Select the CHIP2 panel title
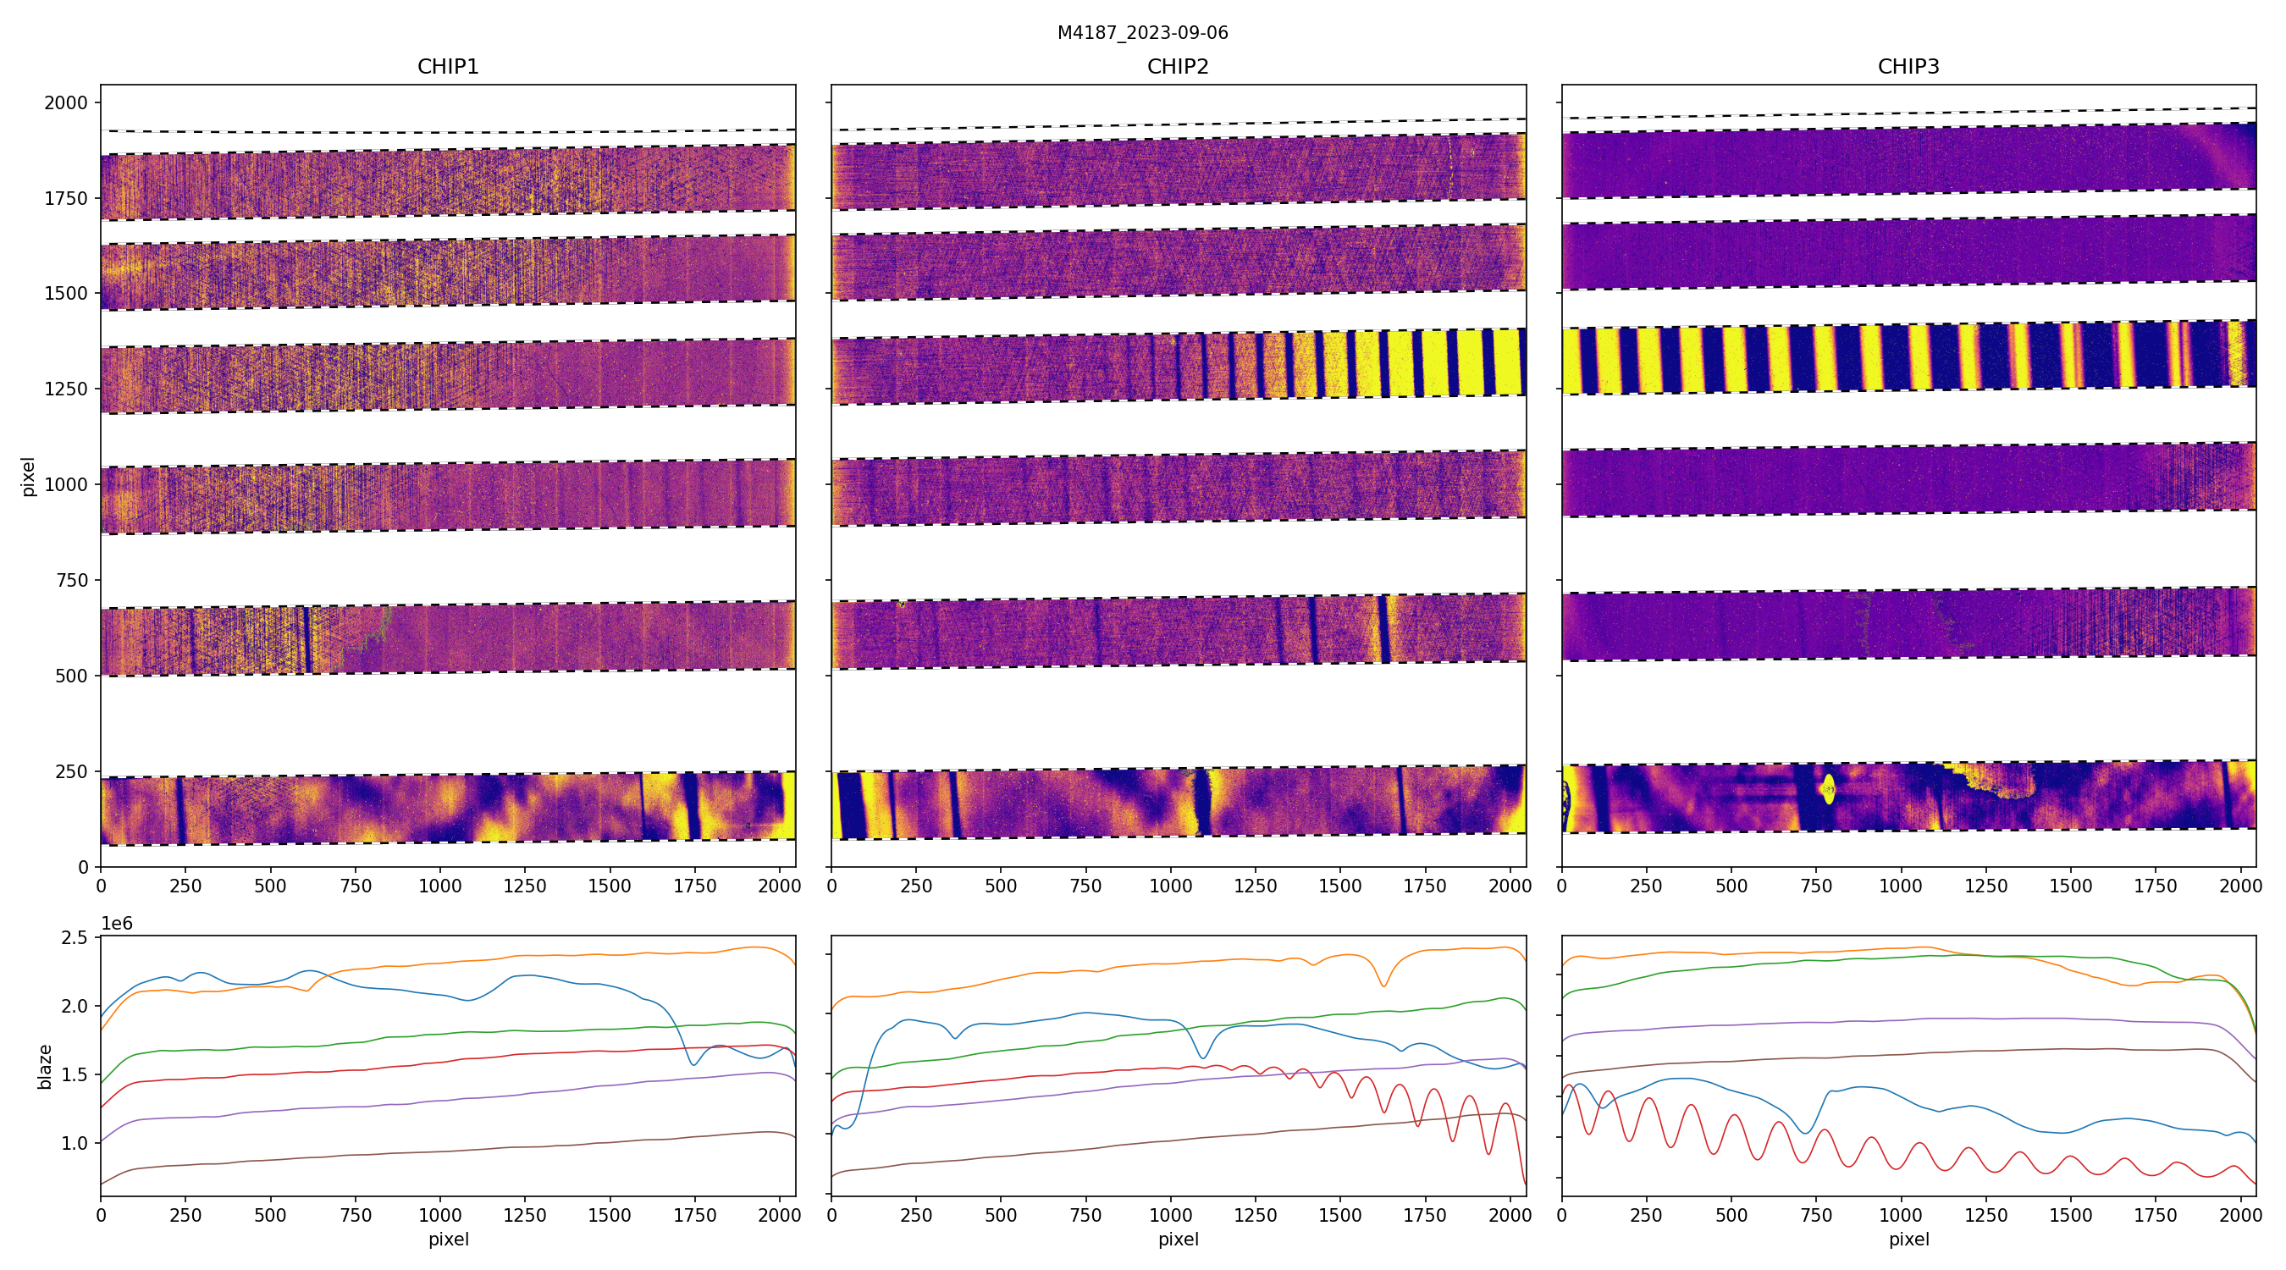Image resolution: width=2286 pixels, height=1270 pixels. (1178, 67)
